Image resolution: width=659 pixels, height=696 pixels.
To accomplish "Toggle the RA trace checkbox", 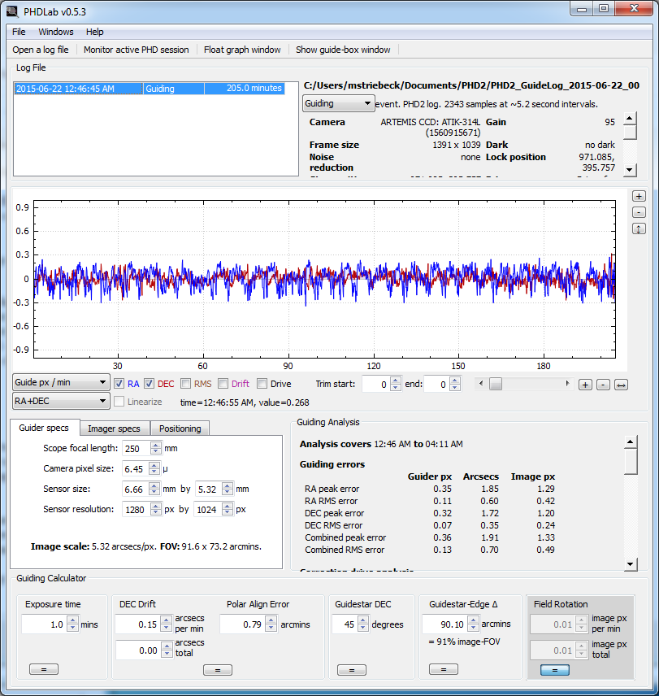I will (x=119, y=384).
